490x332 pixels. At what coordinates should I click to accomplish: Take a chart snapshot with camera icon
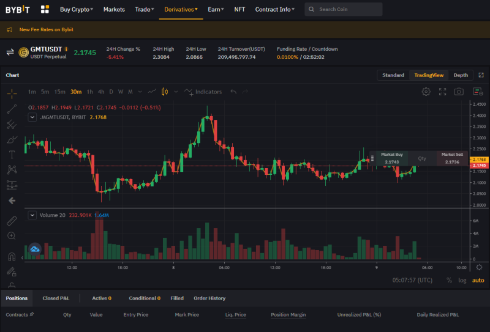pos(459,92)
